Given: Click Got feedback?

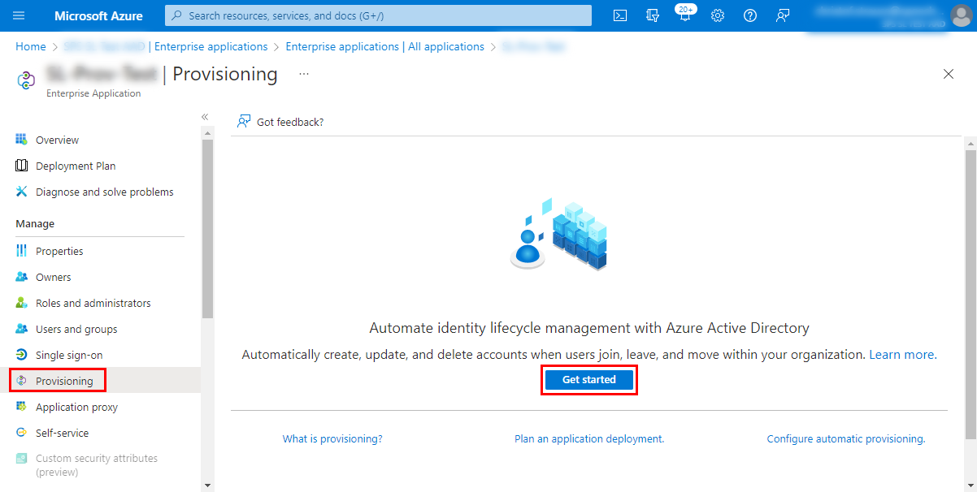Looking at the screenshot, I should pyautogui.click(x=290, y=122).
